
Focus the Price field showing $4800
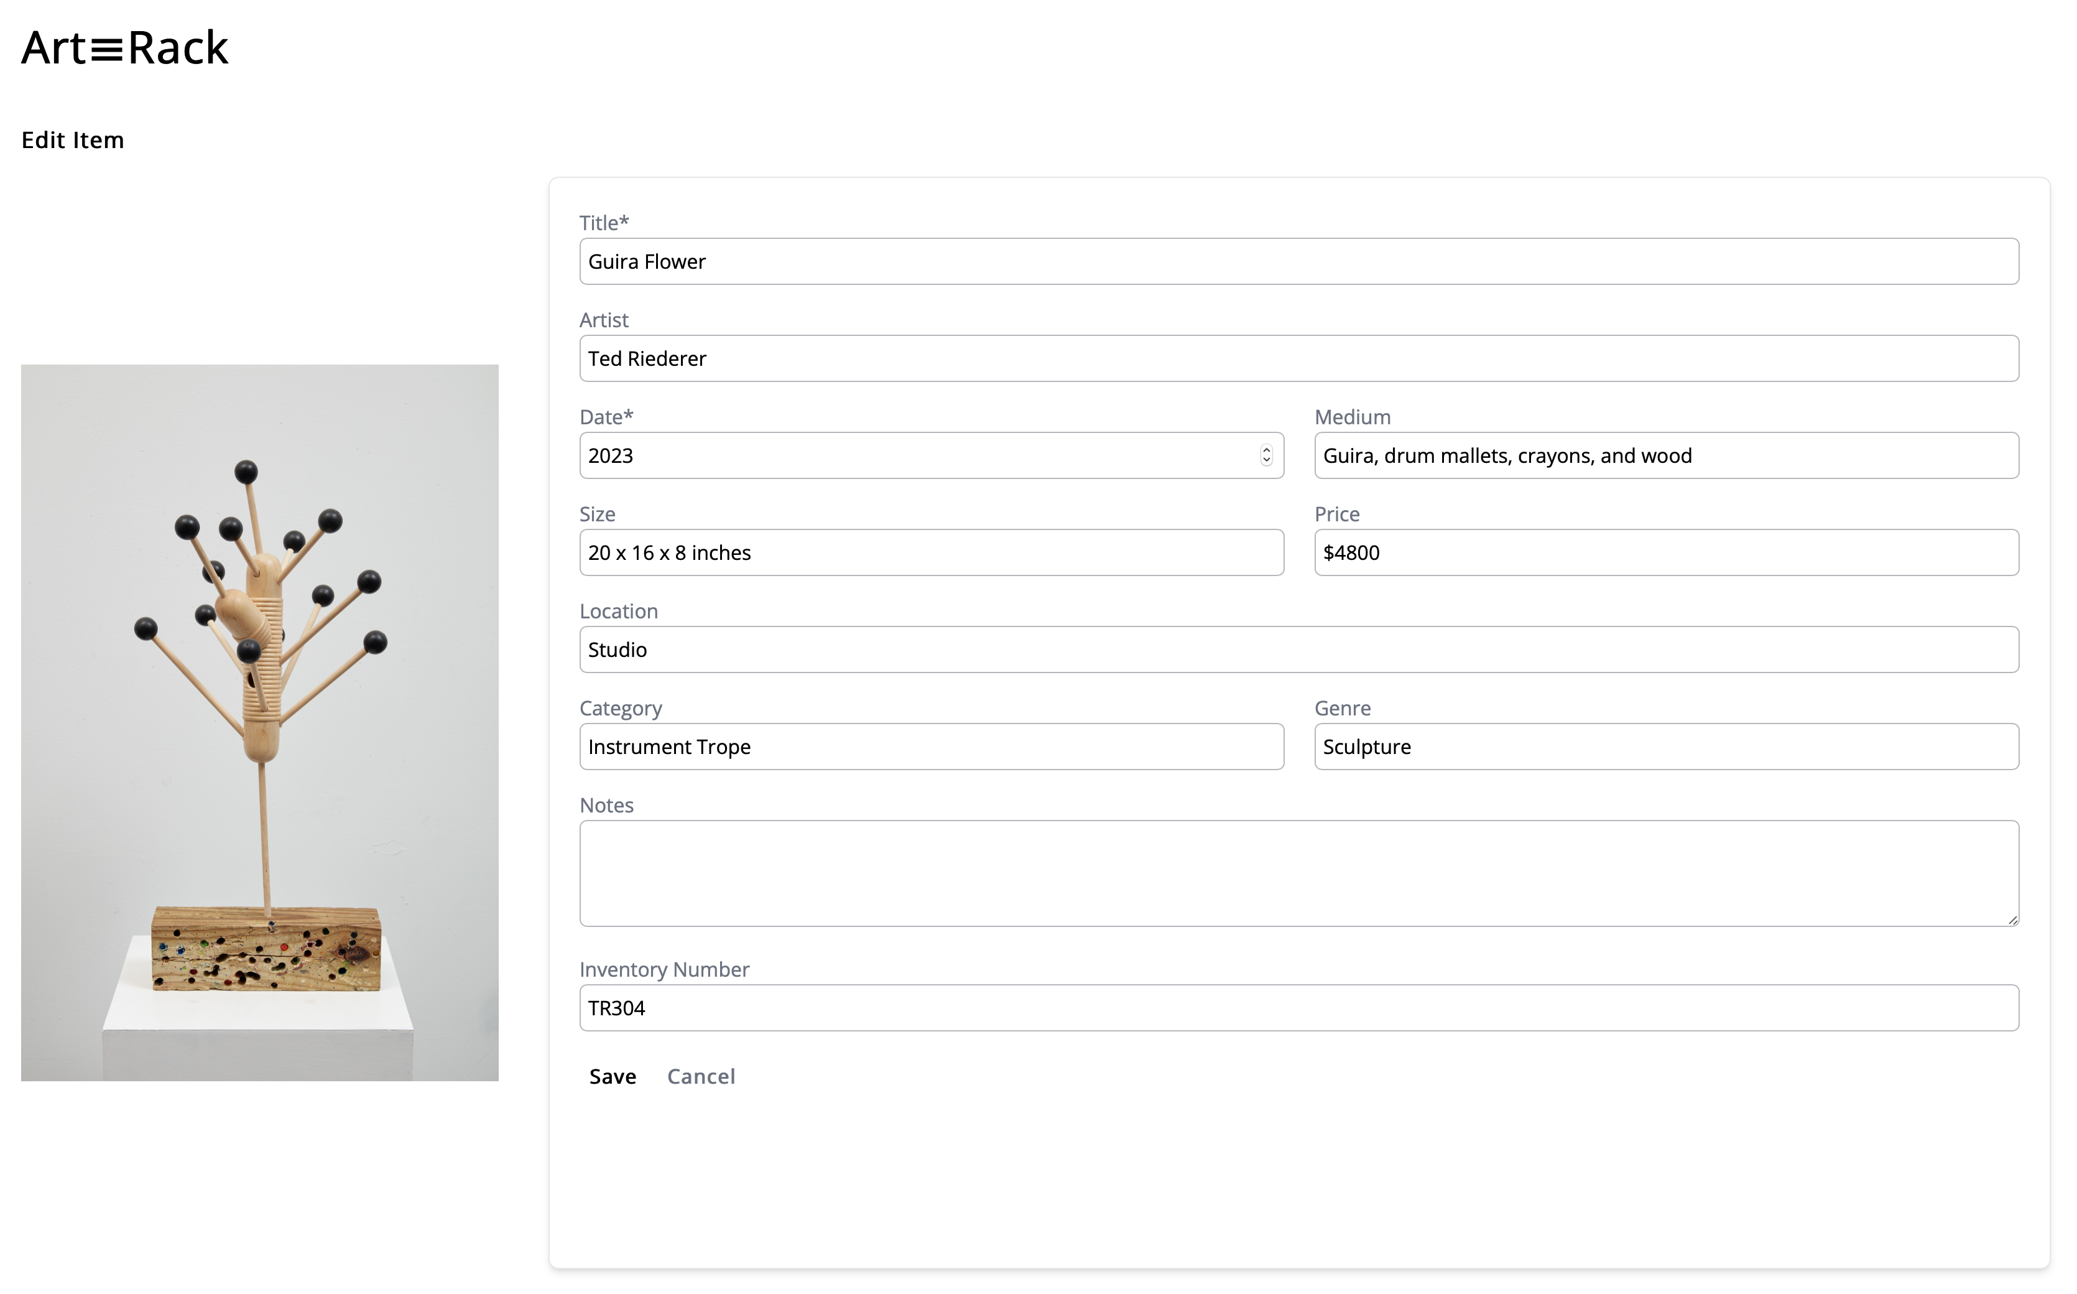(x=1667, y=552)
